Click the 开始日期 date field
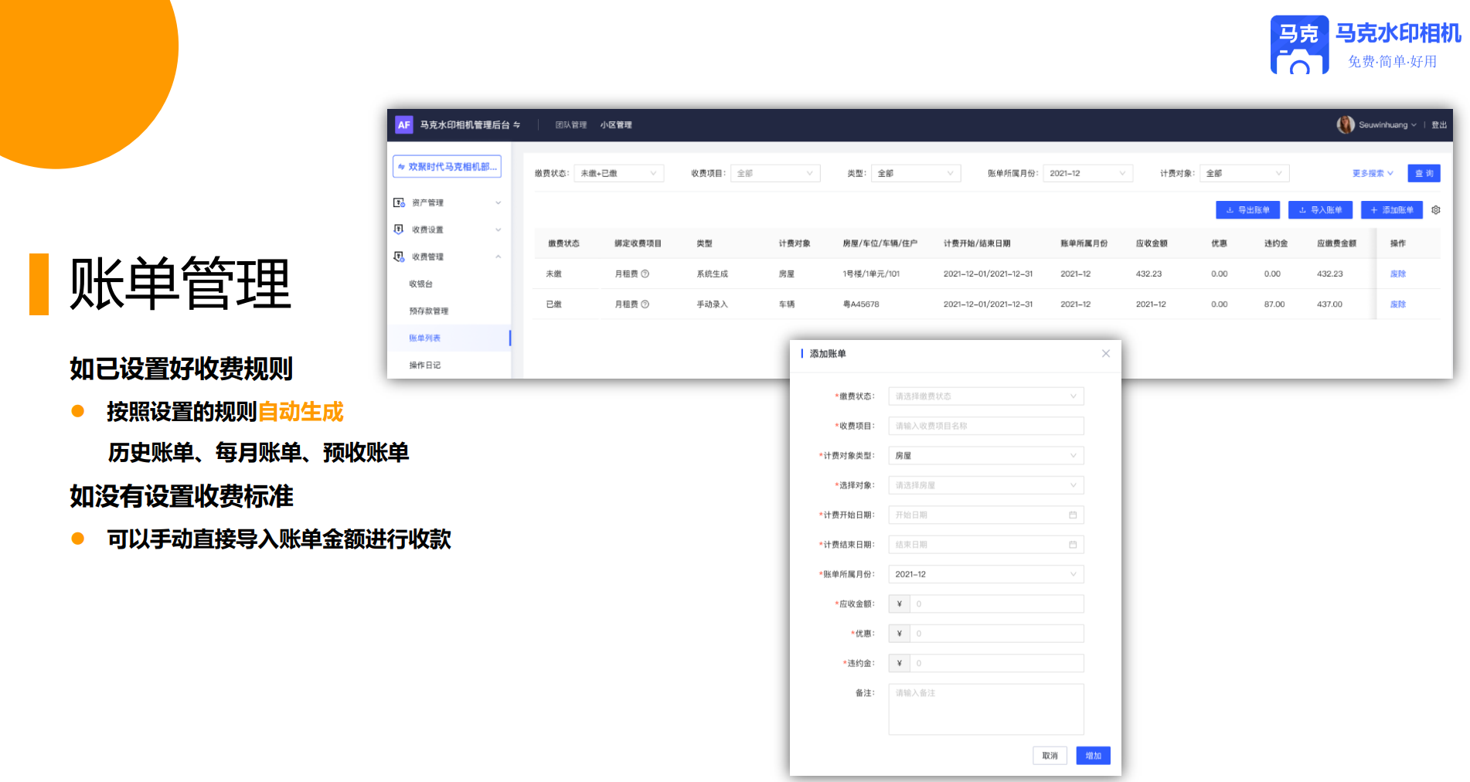 (986, 515)
